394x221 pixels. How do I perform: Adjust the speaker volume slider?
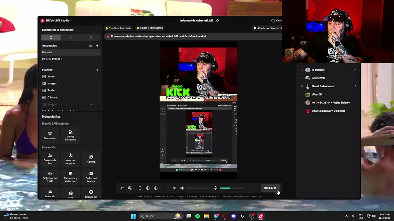[199, 188]
